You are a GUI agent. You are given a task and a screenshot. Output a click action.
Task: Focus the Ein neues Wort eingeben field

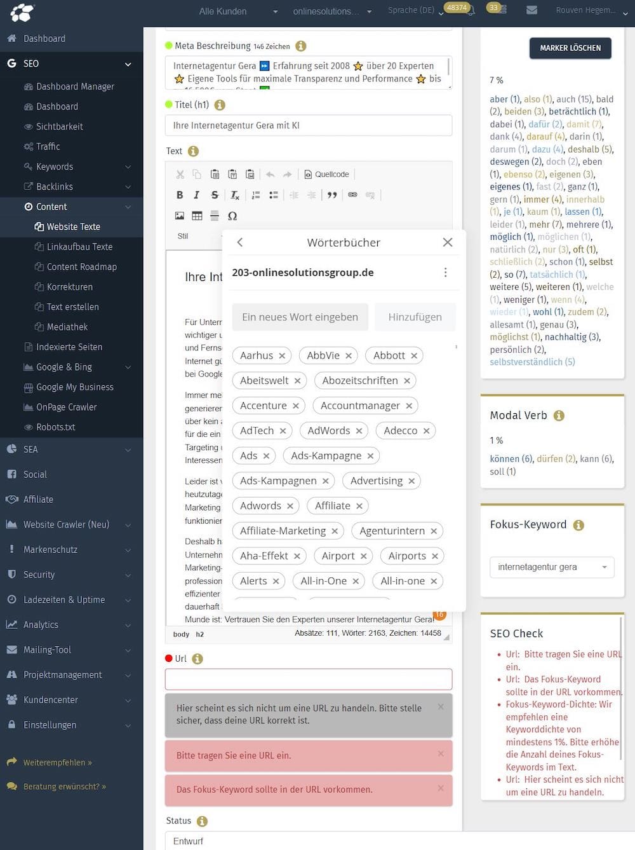300,317
